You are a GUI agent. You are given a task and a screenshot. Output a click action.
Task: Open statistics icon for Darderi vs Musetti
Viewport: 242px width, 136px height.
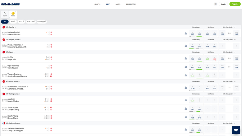click(x=186, y=33)
